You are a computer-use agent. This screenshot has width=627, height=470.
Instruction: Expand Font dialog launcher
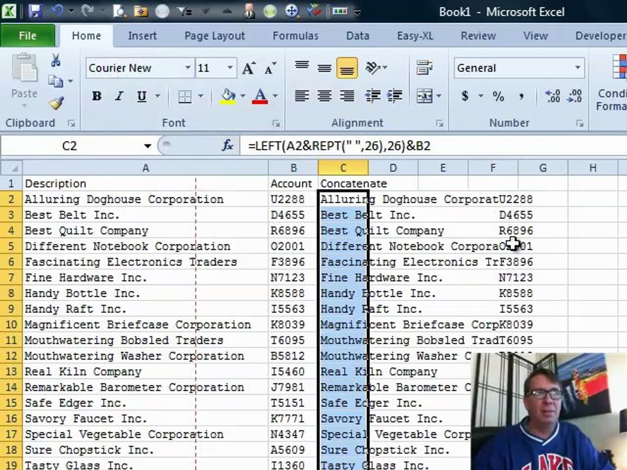(276, 123)
